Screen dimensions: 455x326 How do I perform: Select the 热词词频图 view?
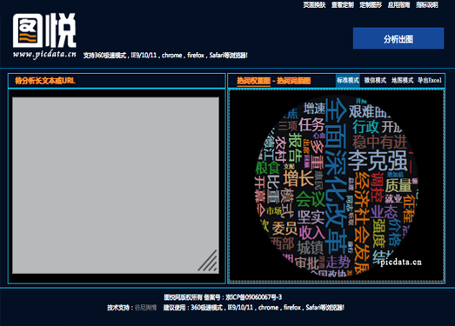click(293, 81)
